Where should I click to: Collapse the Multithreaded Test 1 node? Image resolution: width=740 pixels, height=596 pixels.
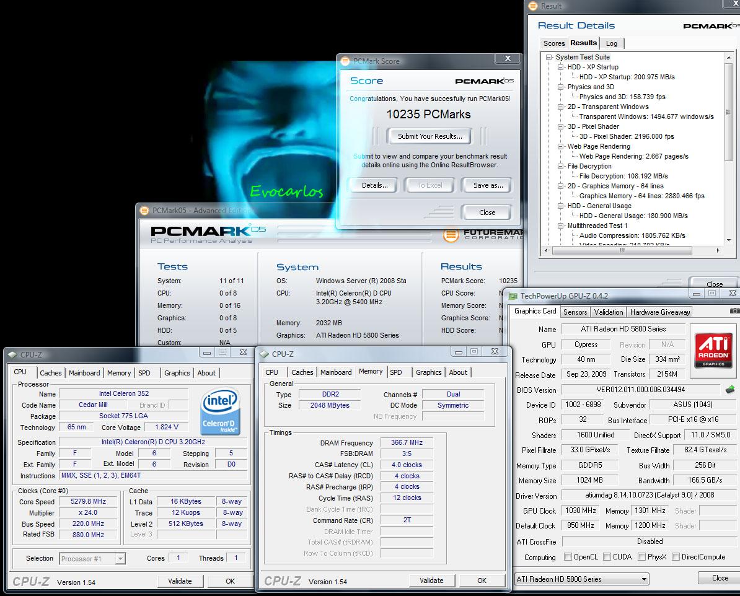[561, 226]
